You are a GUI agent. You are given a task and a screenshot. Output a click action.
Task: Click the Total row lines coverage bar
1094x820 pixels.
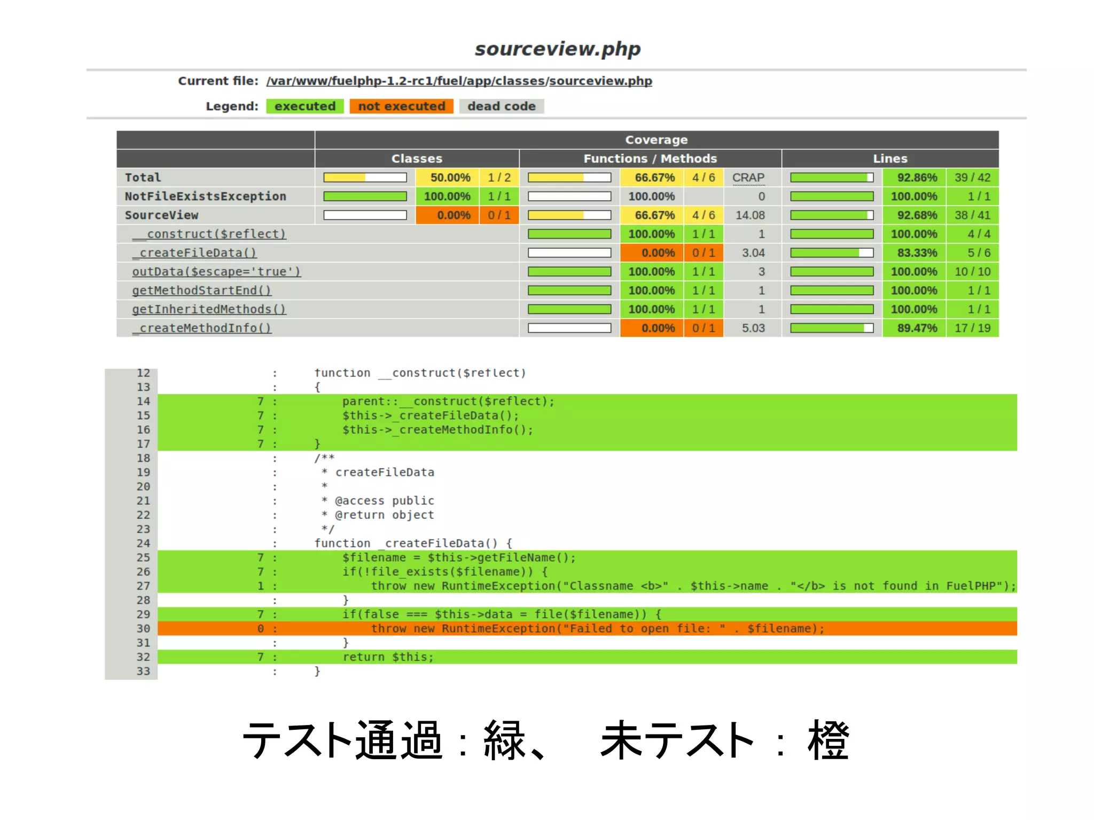832,178
